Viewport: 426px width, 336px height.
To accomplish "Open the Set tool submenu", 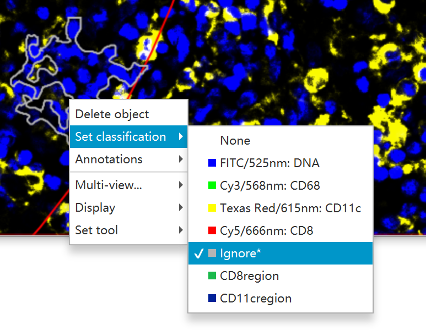I will point(97,230).
